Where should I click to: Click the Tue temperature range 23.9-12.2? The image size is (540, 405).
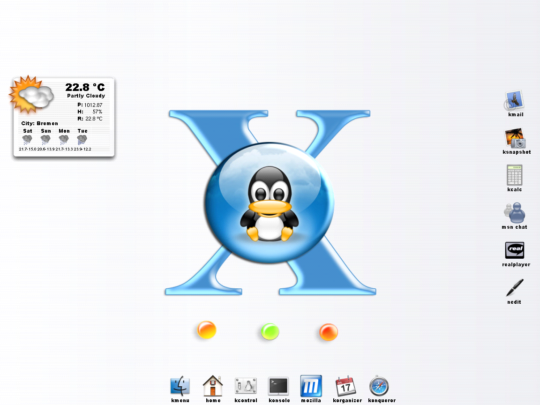(x=82, y=149)
